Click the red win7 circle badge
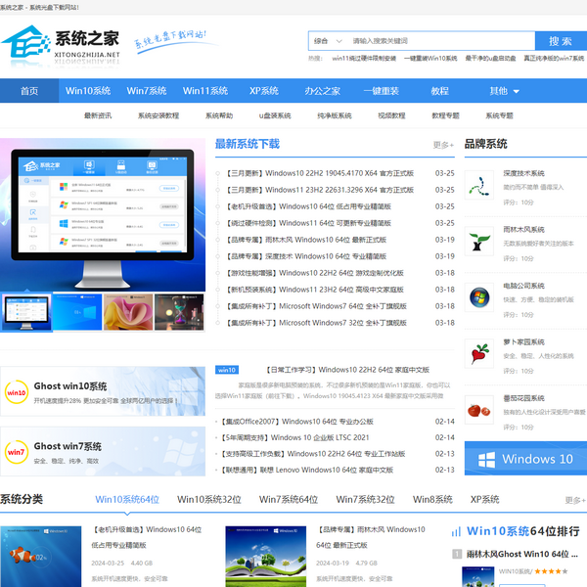This screenshot has height=587, width=587. coord(17,452)
